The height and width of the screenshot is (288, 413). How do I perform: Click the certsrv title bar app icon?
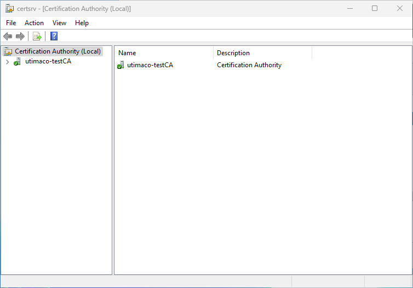click(9, 9)
